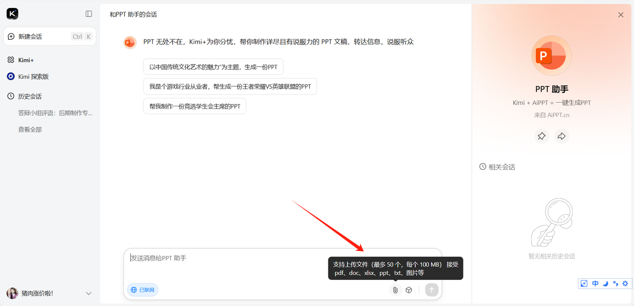The height and width of the screenshot is (306, 634).
Task: Click 查看全部 to view all history
Action: point(30,130)
